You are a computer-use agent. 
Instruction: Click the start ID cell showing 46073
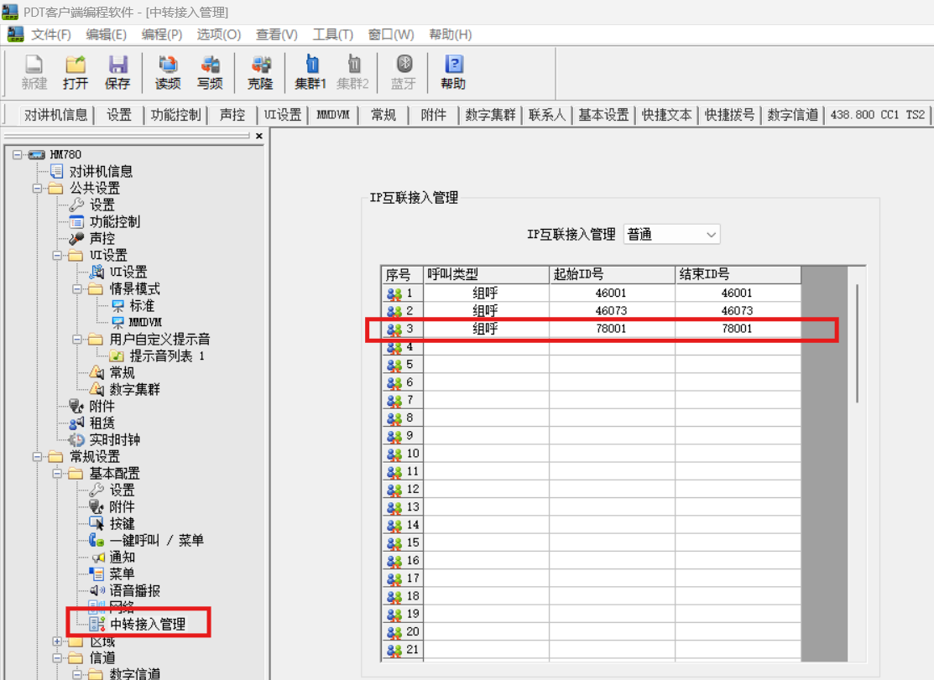(611, 311)
